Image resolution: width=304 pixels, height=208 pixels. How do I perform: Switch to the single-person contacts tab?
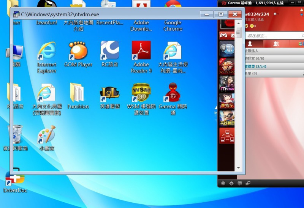click(x=250, y=44)
